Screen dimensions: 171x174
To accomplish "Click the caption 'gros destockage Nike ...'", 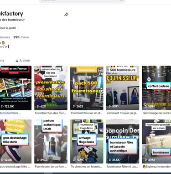I will pyautogui.click(x=15, y=167).
